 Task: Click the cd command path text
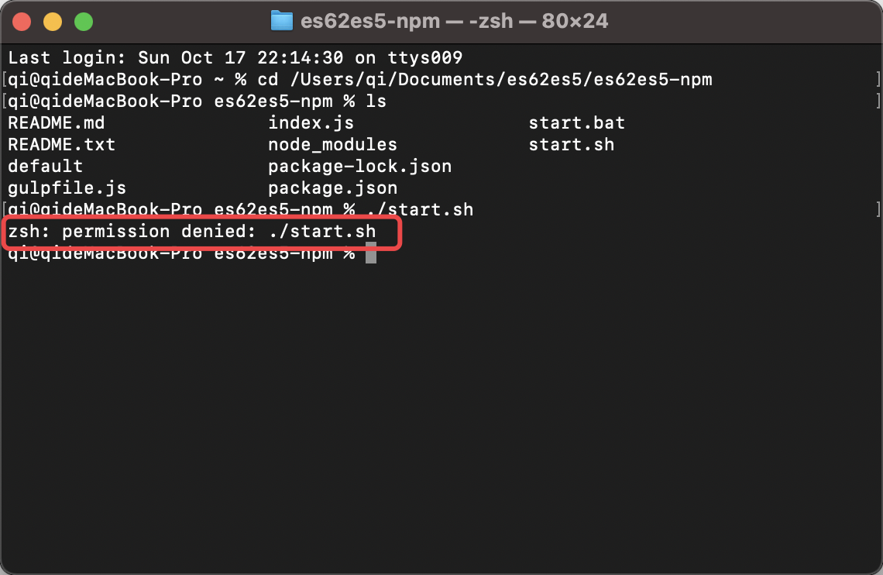coord(496,80)
